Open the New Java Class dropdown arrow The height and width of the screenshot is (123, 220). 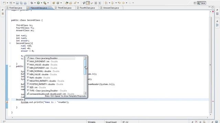pyautogui.click(x=61, y=3)
